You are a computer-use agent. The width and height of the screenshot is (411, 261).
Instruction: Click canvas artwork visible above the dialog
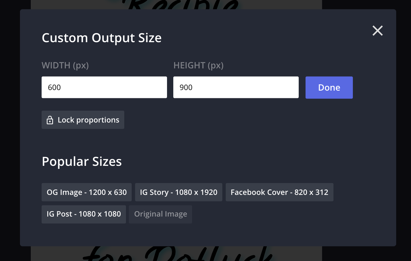click(182, 4)
